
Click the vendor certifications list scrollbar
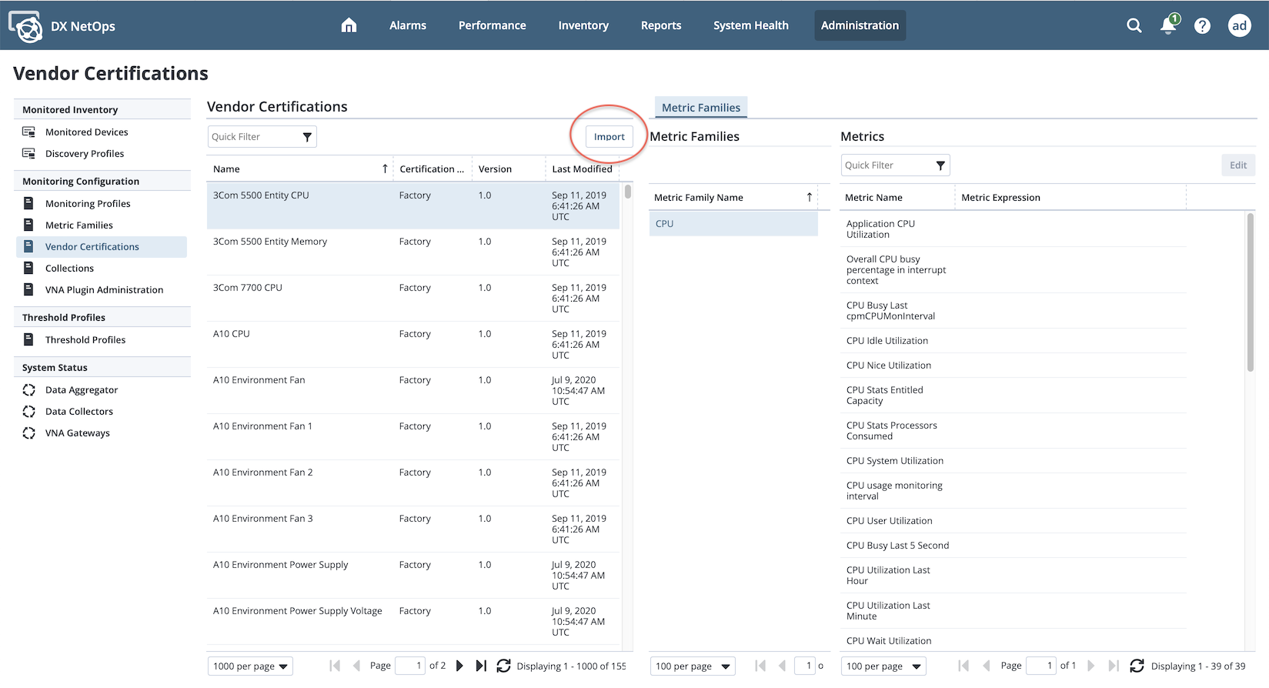(628, 192)
